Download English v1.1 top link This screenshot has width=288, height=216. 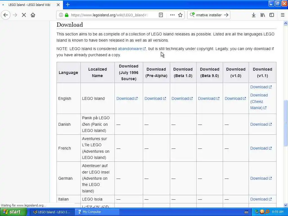(261, 87)
